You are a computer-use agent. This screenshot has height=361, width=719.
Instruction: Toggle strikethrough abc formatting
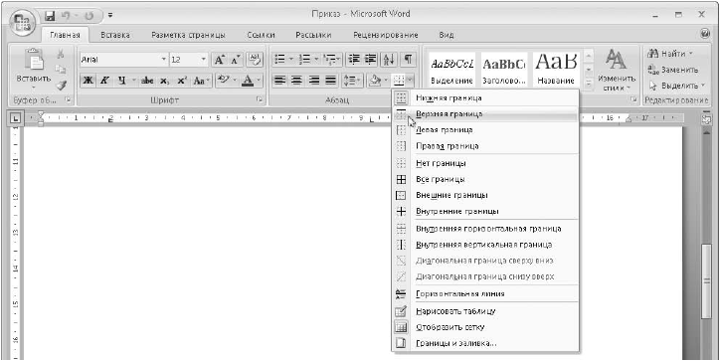[147, 81]
